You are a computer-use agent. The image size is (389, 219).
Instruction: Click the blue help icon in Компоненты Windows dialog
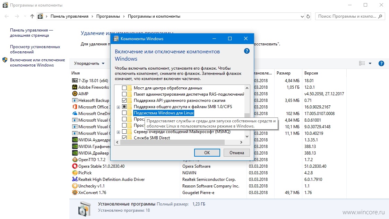click(x=247, y=51)
